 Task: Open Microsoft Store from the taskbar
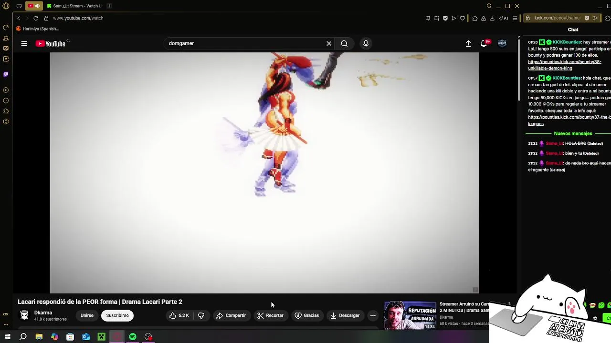tap(70, 337)
